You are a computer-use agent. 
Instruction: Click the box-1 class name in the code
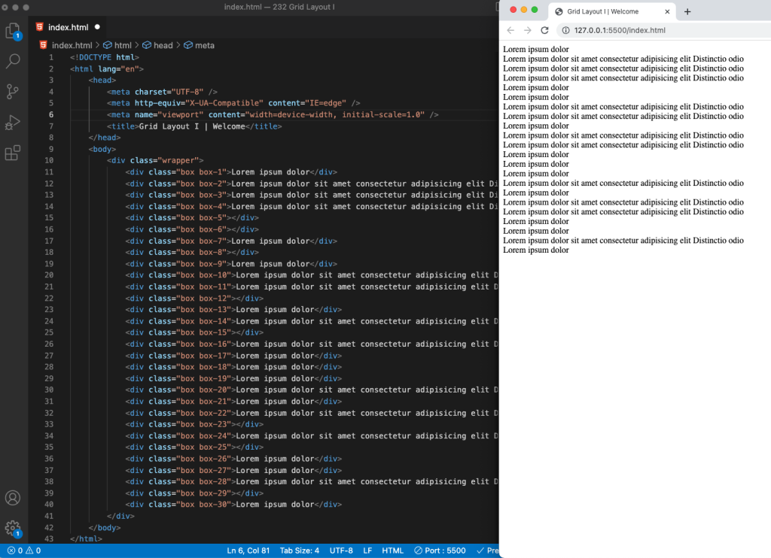pos(213,172)
